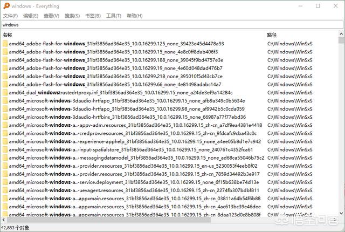Click the search box containing windows
This screenshot has width=345, height=232.
point(172,25)
